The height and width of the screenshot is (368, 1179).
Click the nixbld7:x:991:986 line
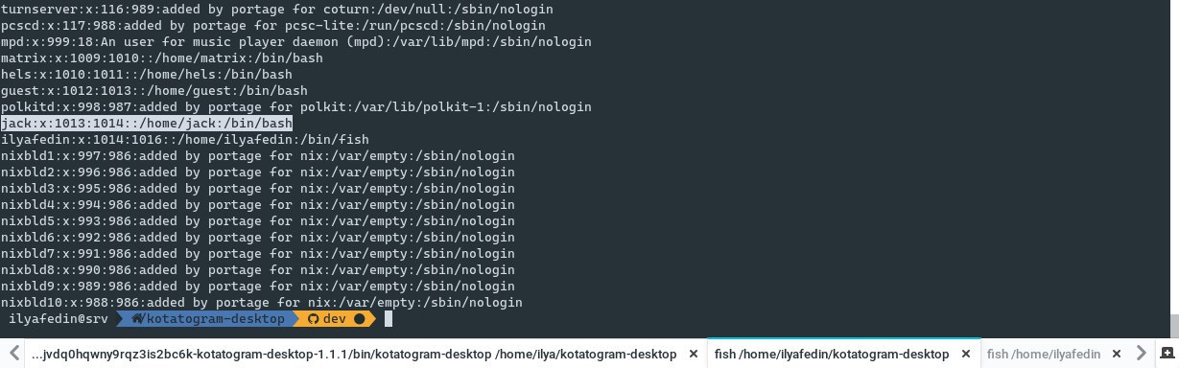[257, 253]
